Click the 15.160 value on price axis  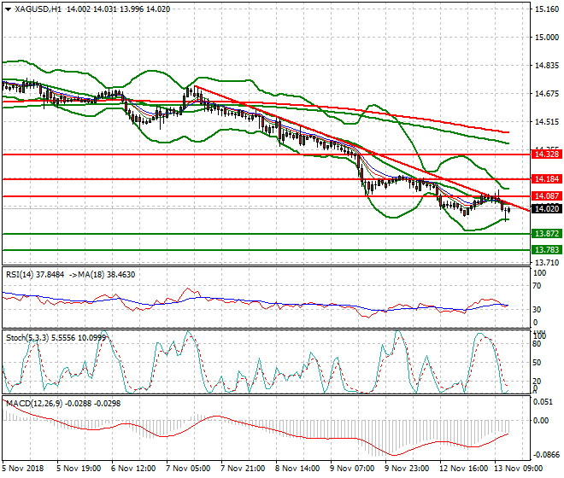(546, 10)
